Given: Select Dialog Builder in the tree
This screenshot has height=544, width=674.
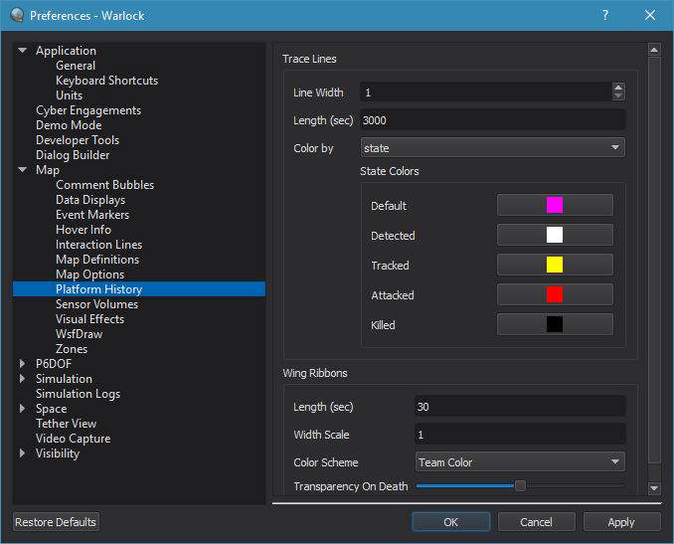Looking at the screenshot, I should pos(73,155).
